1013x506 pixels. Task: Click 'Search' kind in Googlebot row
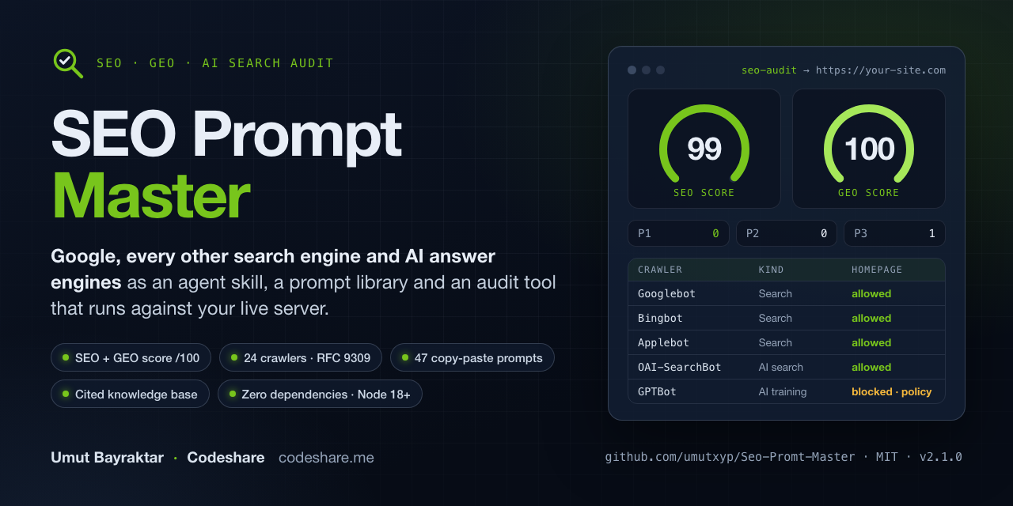point(775,293)
